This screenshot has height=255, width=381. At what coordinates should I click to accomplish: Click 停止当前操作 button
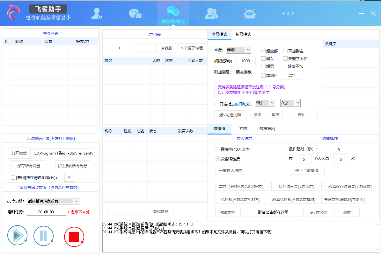click(x=307, y=170)
